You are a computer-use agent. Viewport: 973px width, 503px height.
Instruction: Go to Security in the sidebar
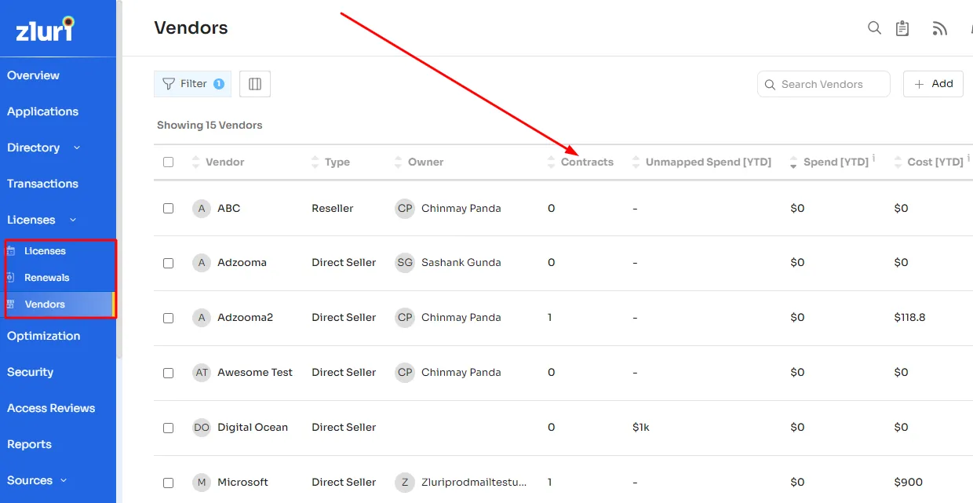point(30,373)
